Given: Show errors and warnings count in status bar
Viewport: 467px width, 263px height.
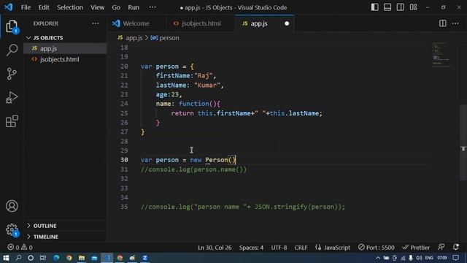Looking at the screenshot, I should point(20,247).
